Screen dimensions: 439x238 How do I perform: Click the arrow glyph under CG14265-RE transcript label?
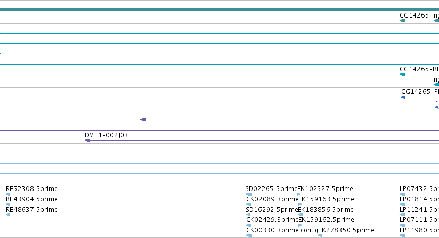point(402,74)
